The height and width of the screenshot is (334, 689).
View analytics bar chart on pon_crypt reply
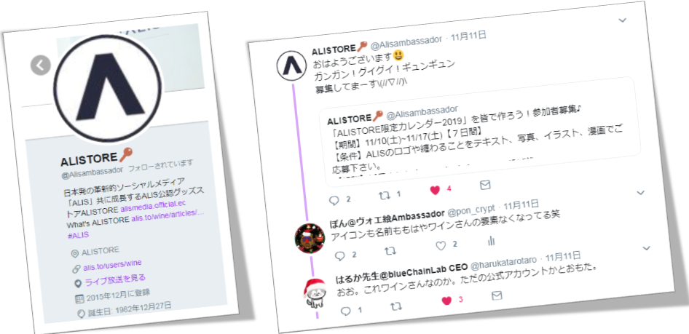coord(492,241)
